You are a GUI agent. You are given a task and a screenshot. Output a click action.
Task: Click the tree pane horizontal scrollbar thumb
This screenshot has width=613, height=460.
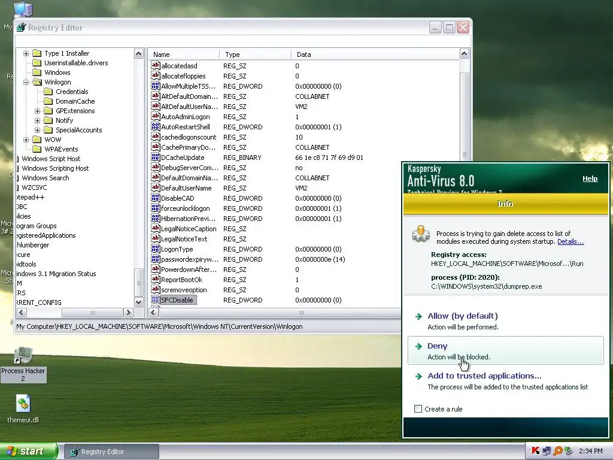[92, 312]
